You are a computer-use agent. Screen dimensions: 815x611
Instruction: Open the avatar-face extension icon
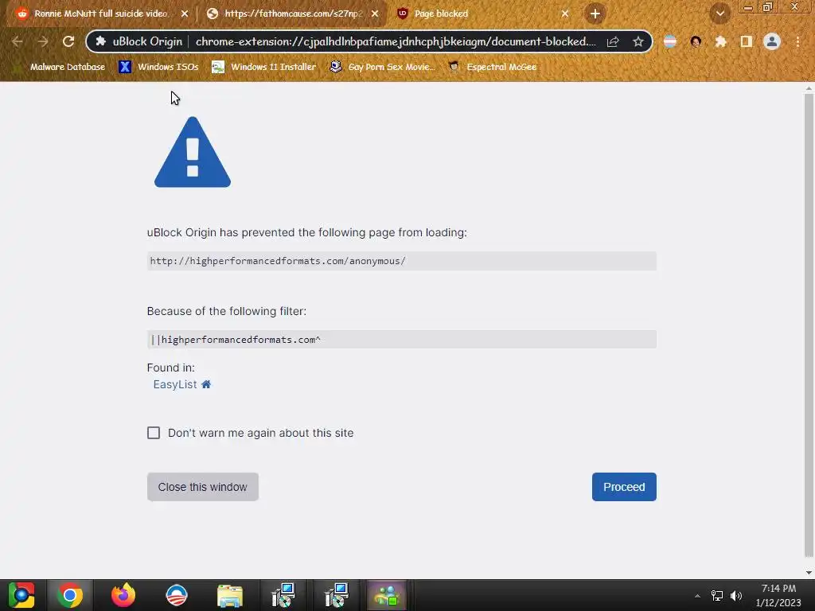coord(696,41)
